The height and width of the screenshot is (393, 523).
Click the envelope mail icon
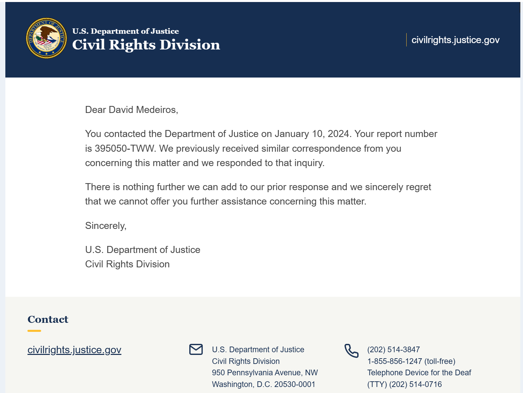coord(196,350)
